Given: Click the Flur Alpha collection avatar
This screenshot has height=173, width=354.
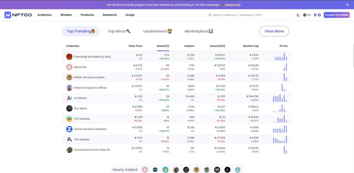Looking at the screenshot, I should point(69,108).
